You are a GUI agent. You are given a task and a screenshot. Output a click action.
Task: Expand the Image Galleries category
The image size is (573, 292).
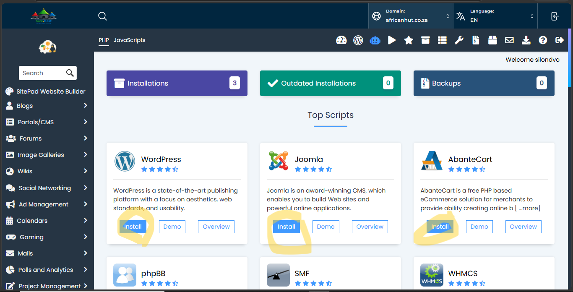[x=47, y=155]
